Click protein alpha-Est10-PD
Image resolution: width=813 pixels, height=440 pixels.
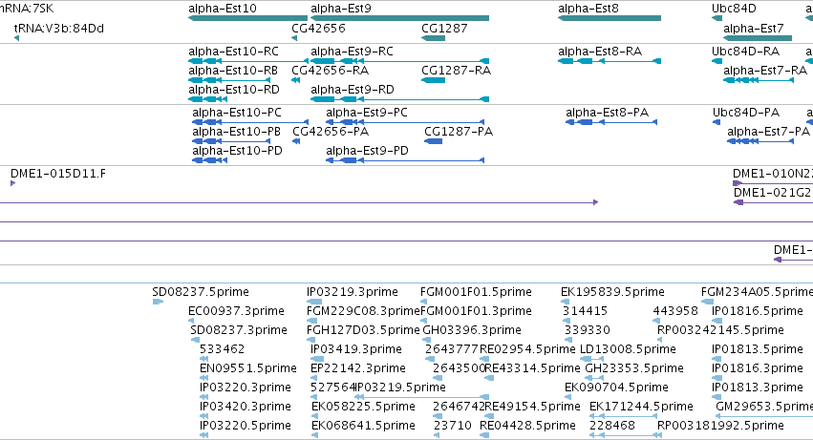238,151
